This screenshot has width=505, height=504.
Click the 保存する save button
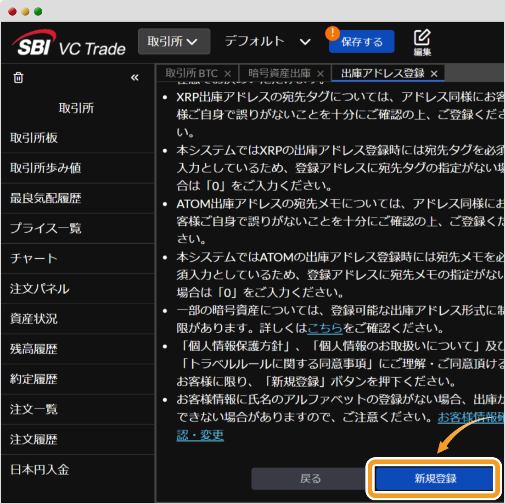362,42
